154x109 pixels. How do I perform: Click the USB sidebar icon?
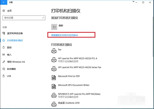pyautogui.click(x=4, y=76)
